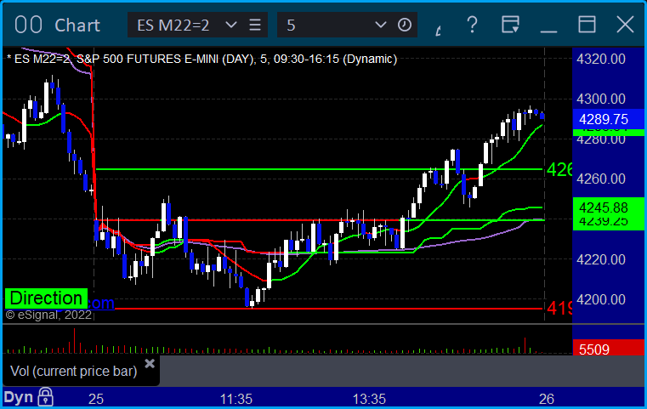Viewport: 647px width, 409px height.
Task: Click the 26 date label on time axis
Action: pyautogui.click(x=547, y=399)
